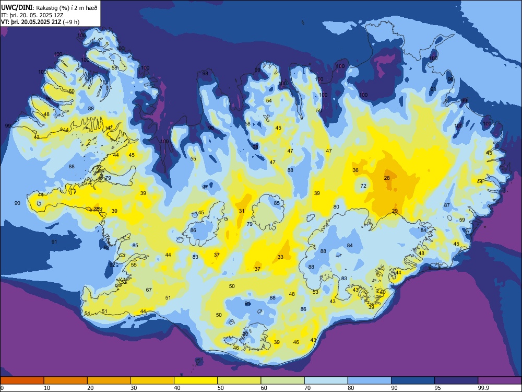Pick the 80–90 light blue legend swatch

click(370, 381)
